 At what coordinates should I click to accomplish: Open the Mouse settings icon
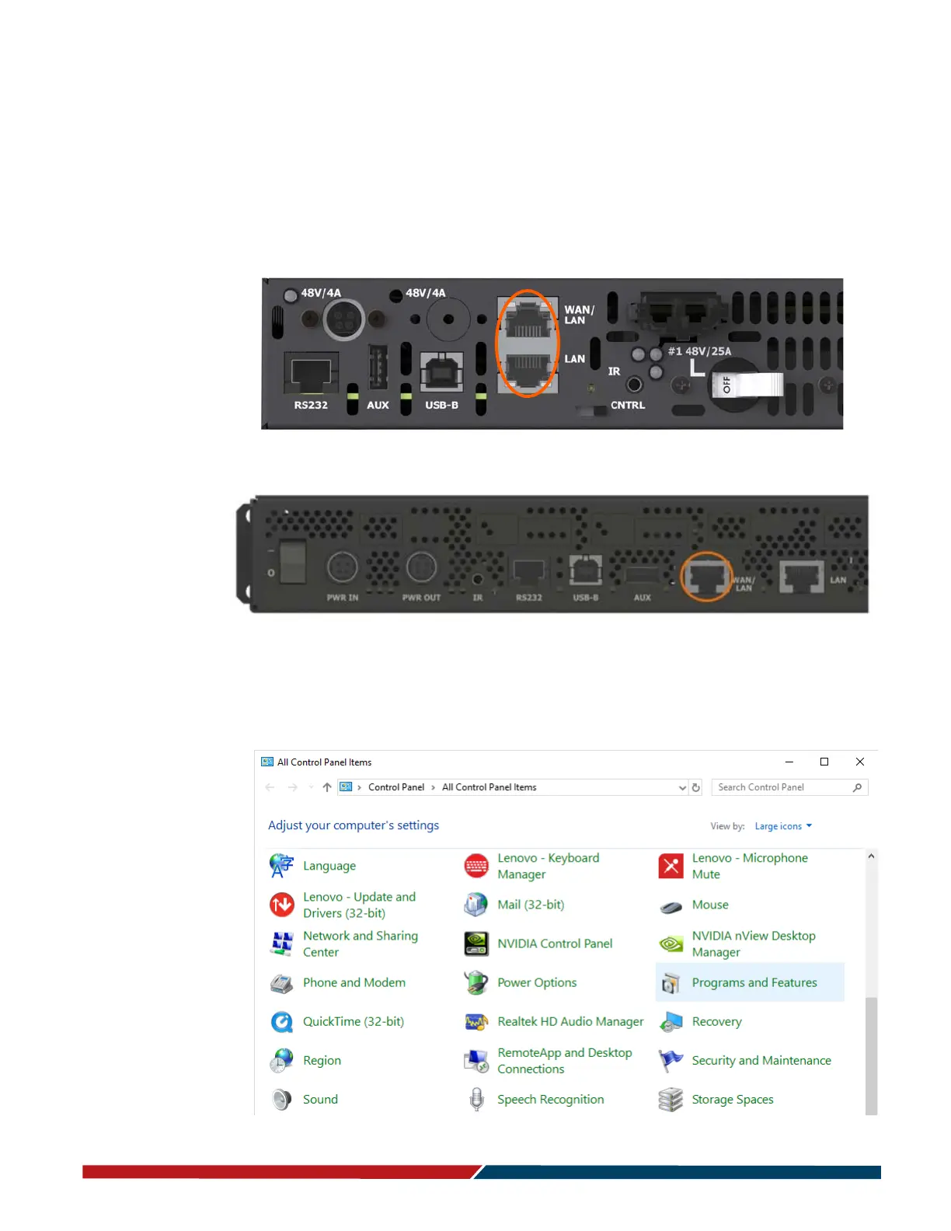coord(671,905)
